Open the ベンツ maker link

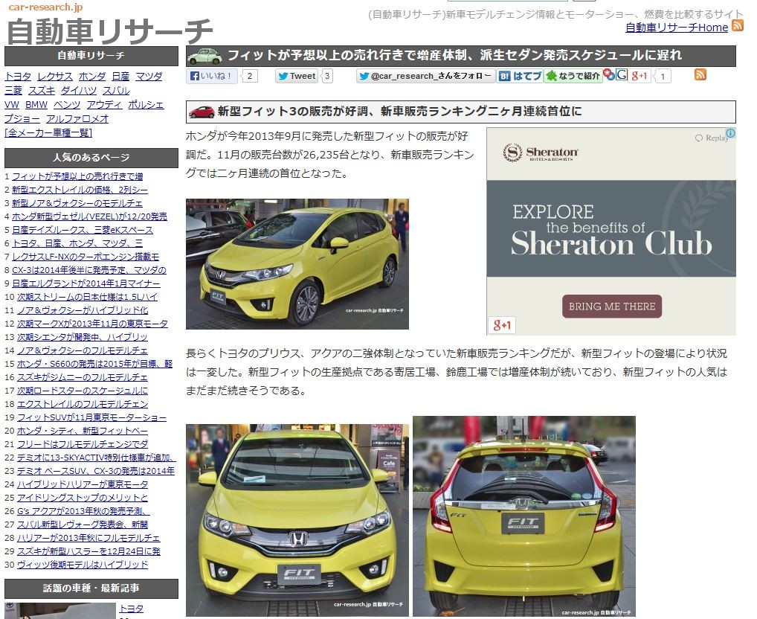(x=67, y=104)
